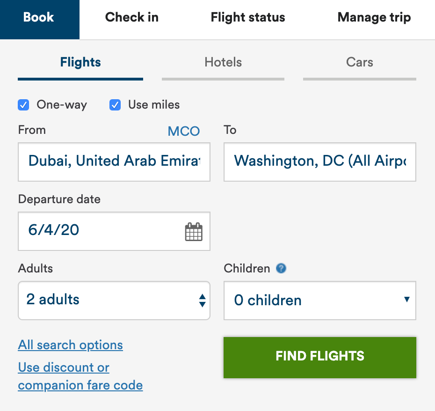Click the From city input field

point(114,162)
